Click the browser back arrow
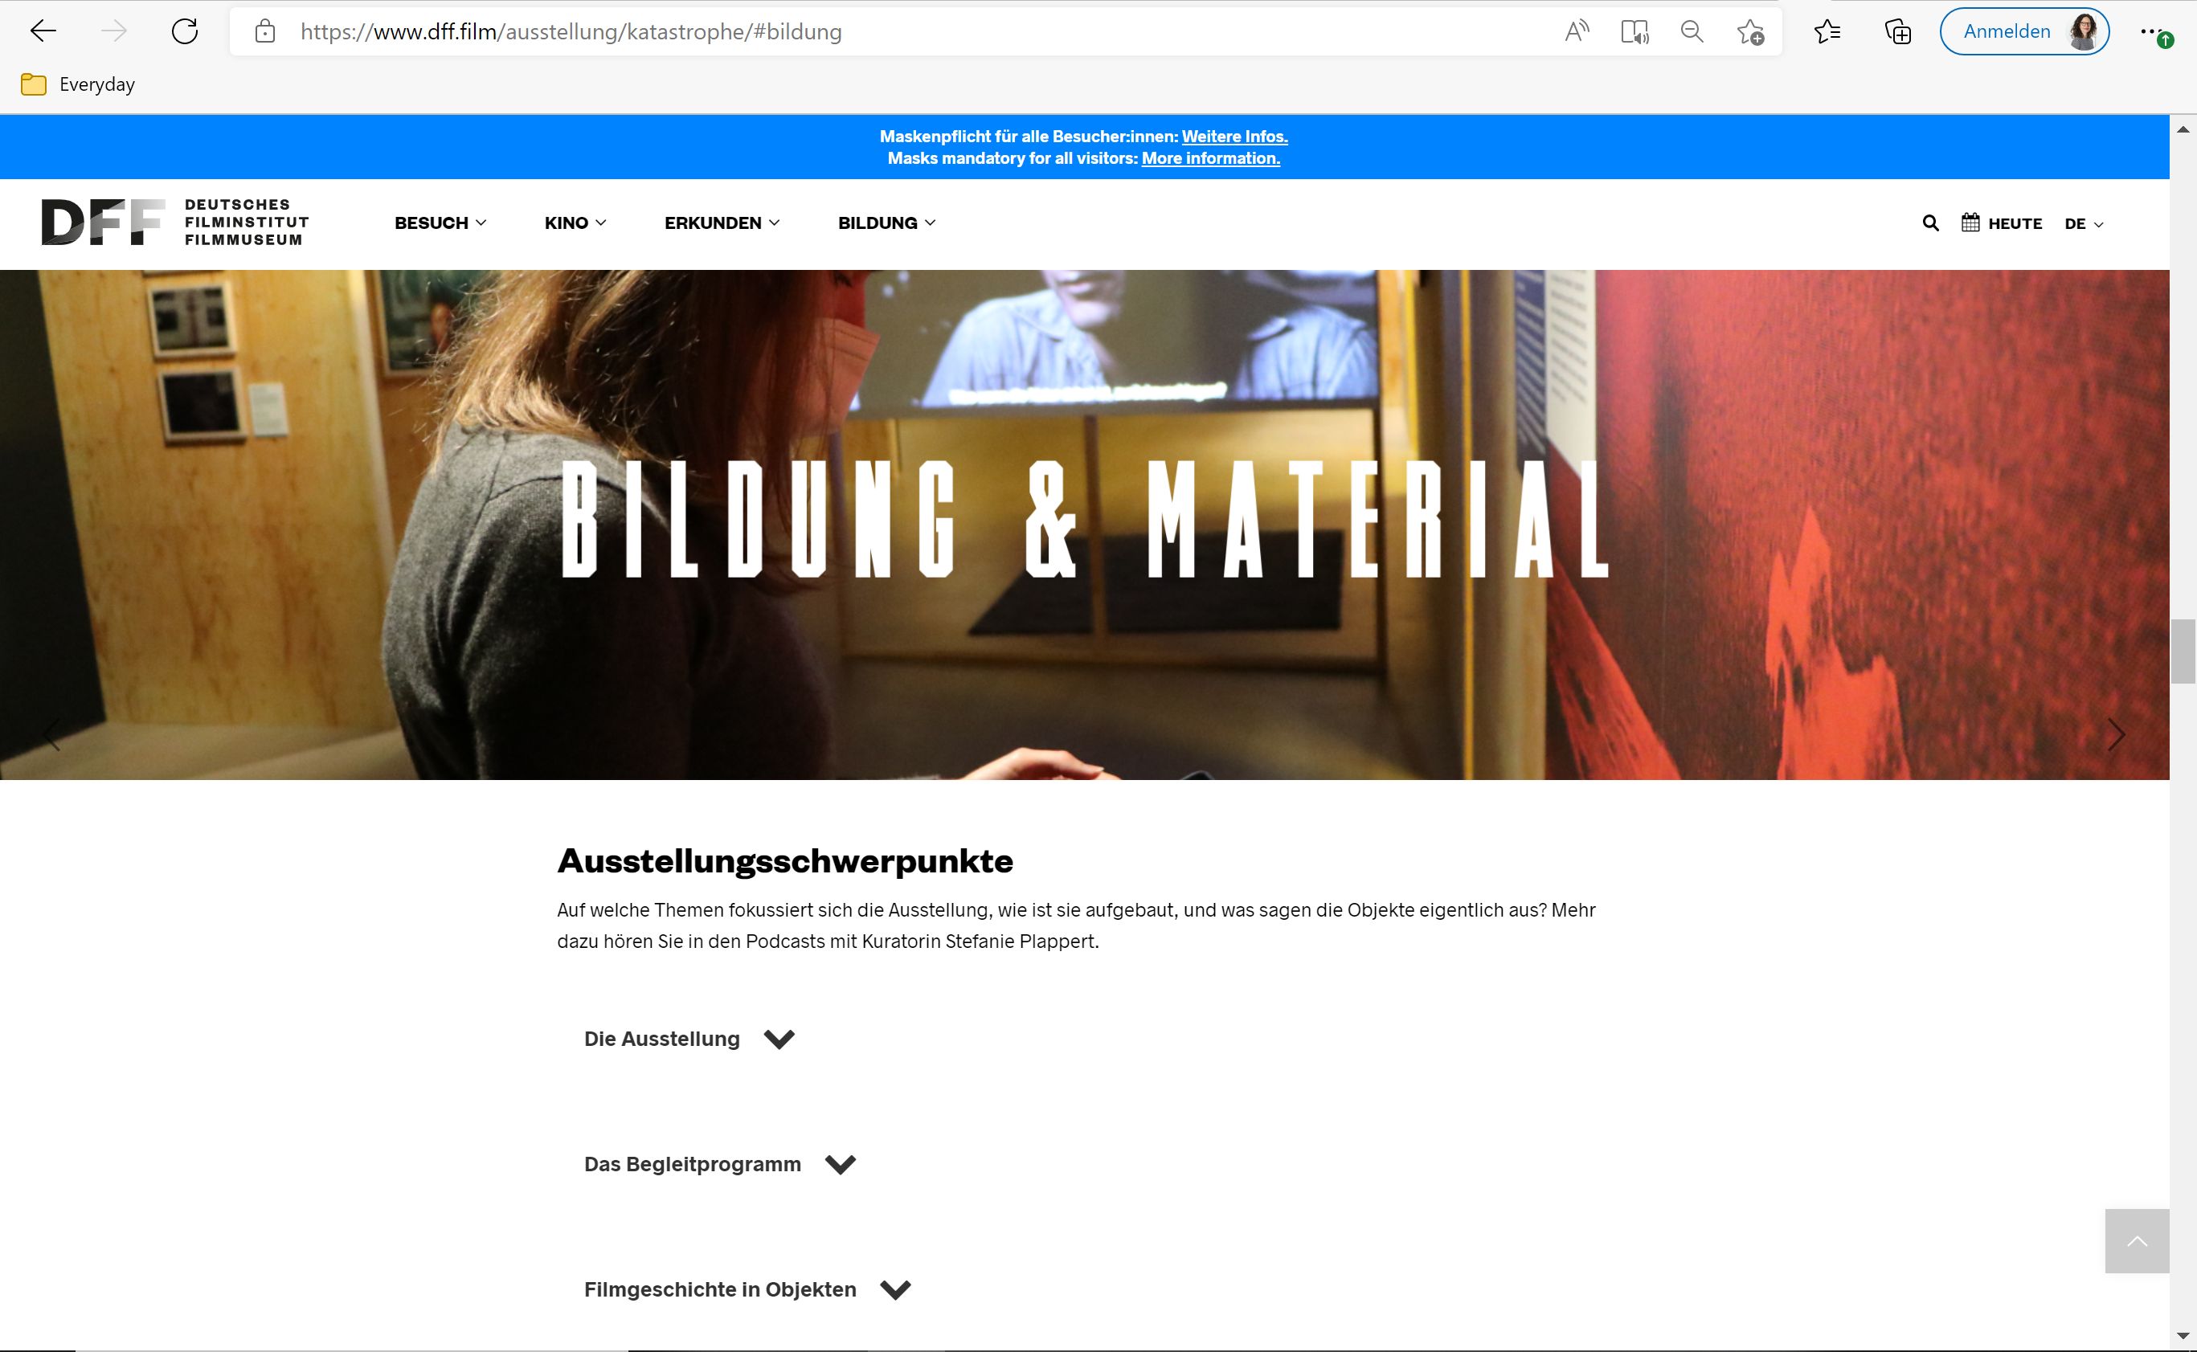 (x=43, y=31)
